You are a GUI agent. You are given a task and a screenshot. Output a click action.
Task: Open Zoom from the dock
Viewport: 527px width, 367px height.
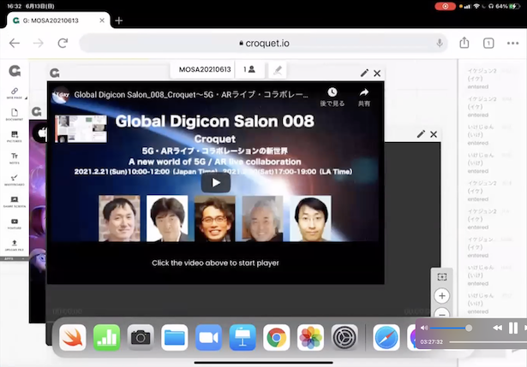208,337
